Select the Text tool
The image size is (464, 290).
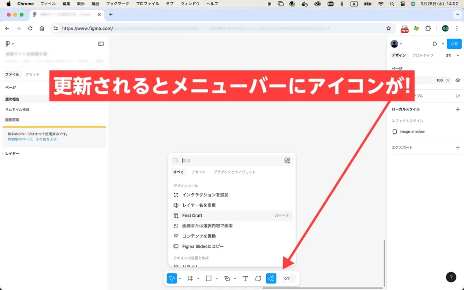tap(245, 278)
